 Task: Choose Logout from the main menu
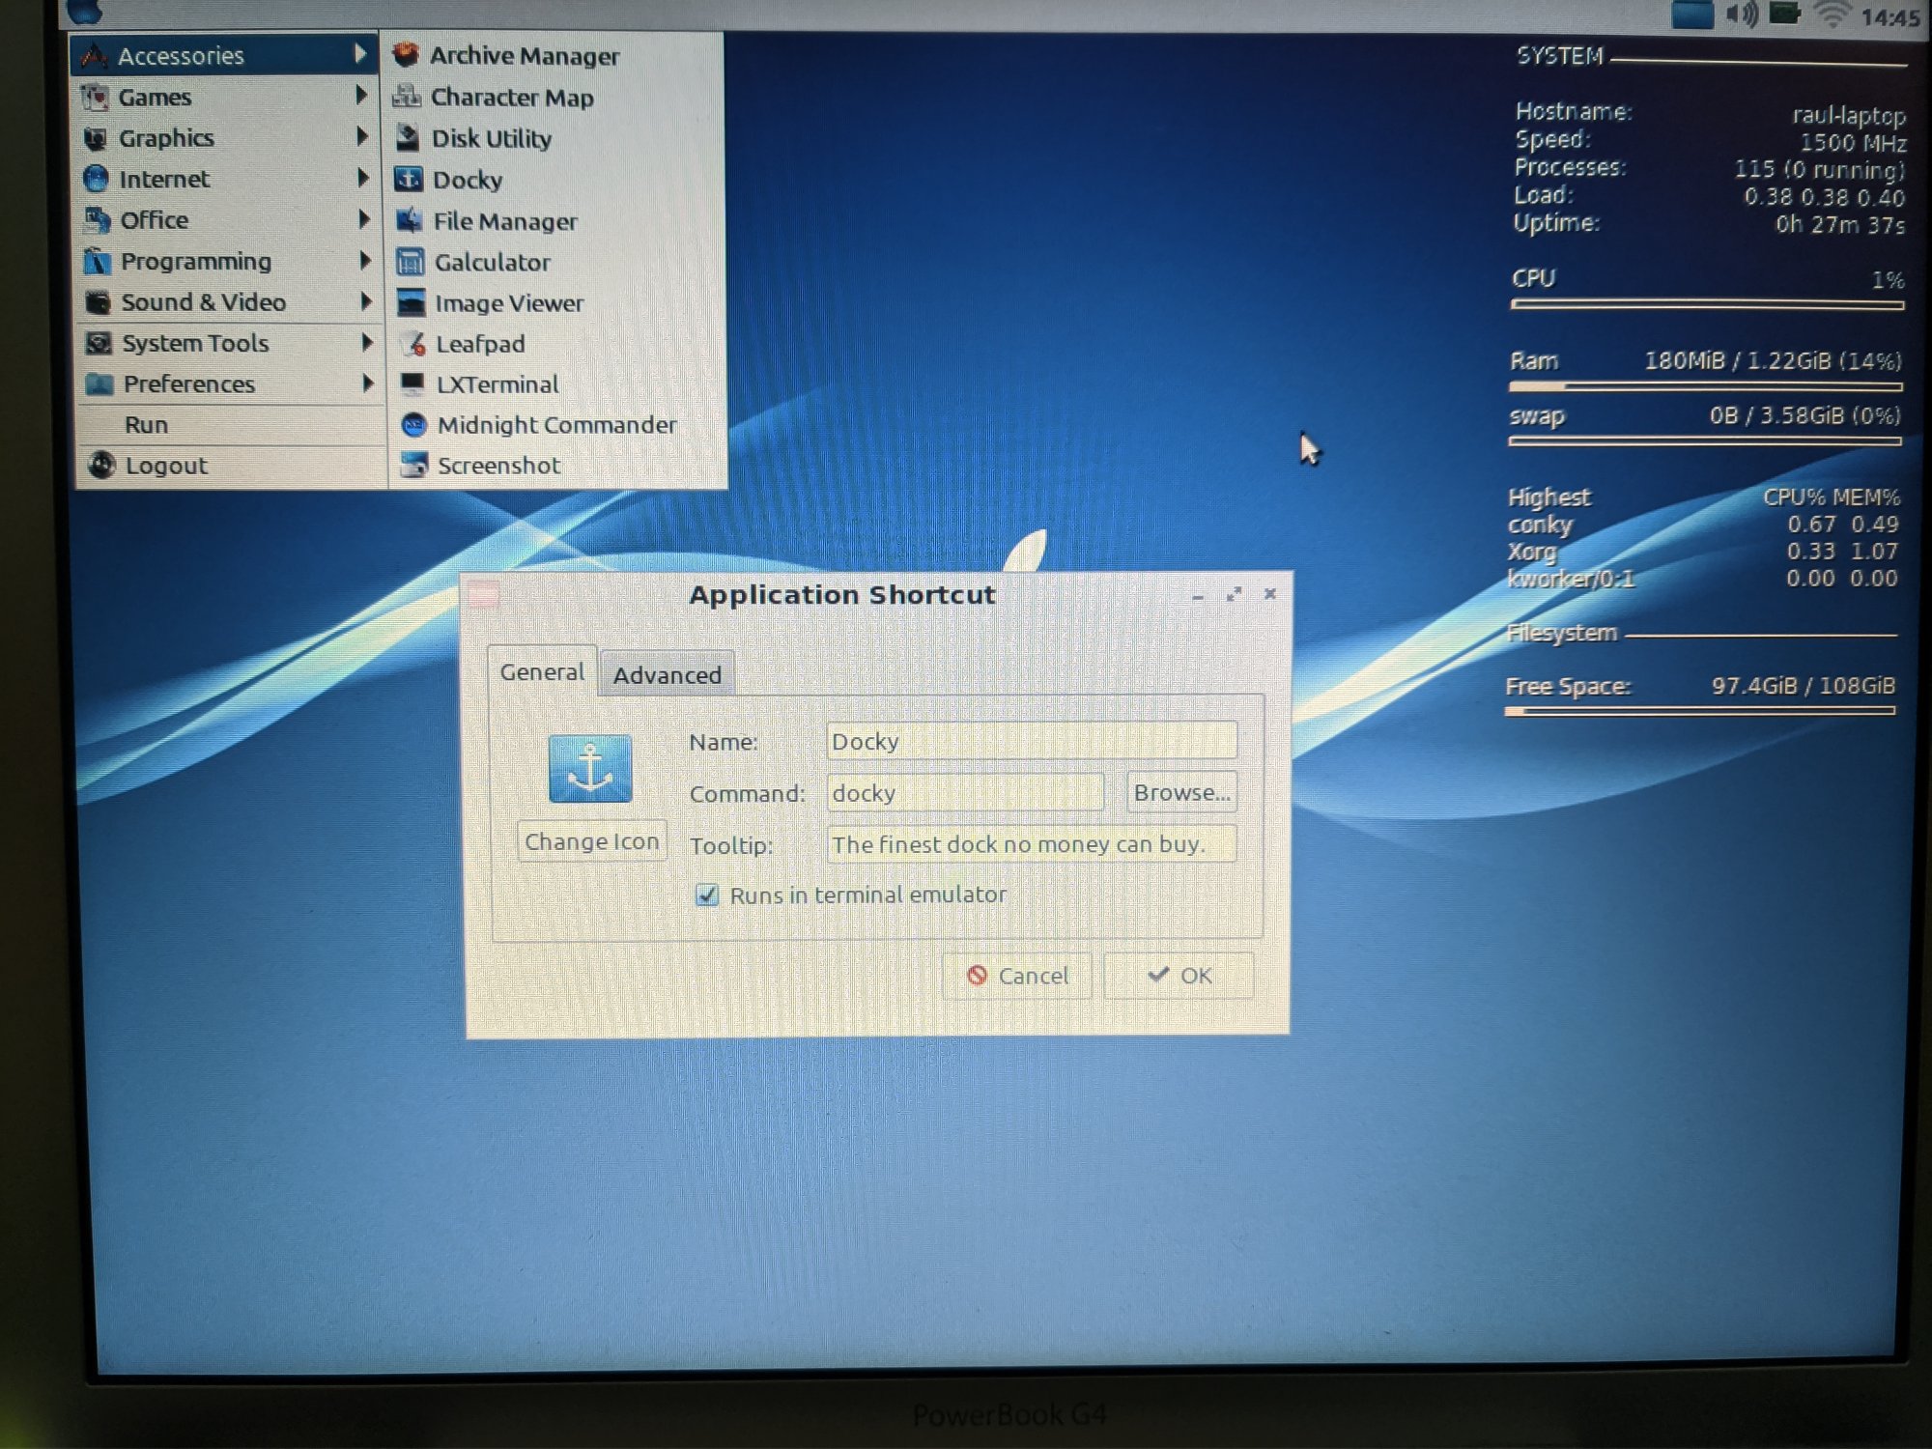(x=165, y=466)
